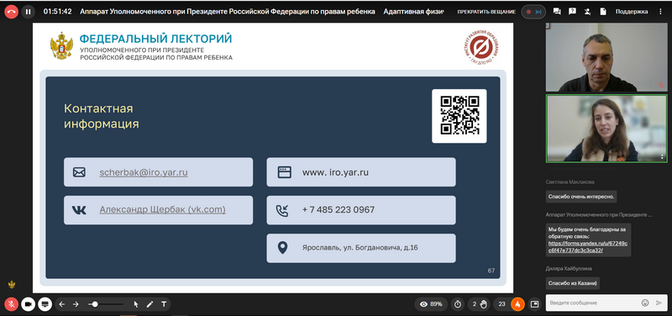The image size is (672, 316).
Task: Pause the webinar timer
Action: point(29,12)
